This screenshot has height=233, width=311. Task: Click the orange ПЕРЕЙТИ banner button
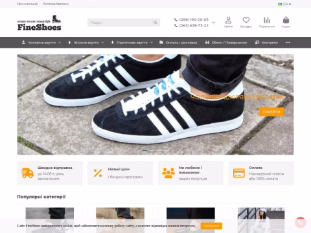pos(271,112)
